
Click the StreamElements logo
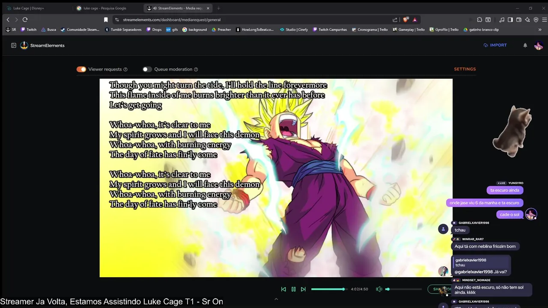(x=42, y=45)
